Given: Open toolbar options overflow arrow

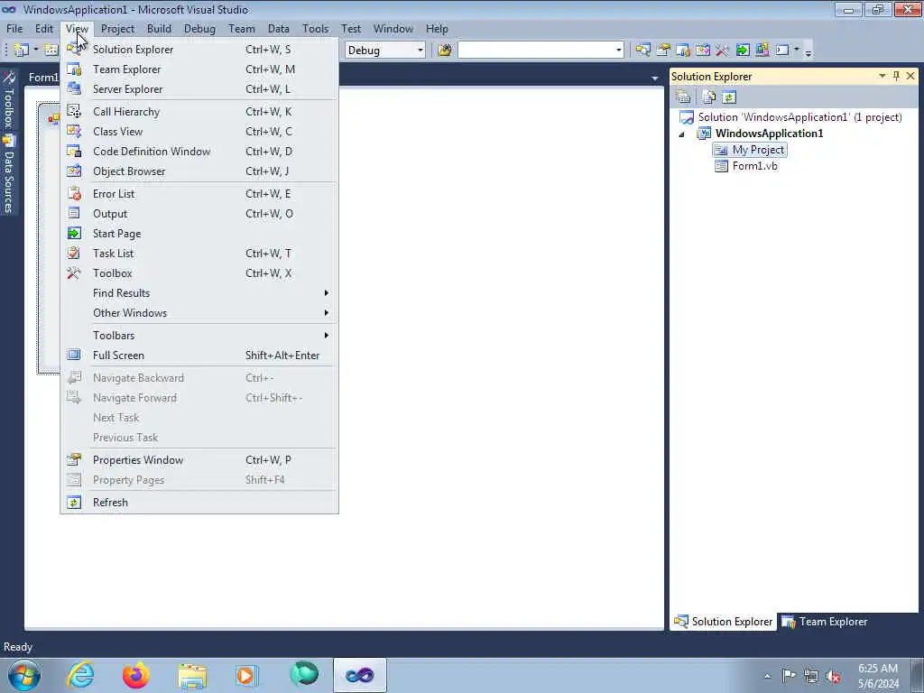Looking at the screenshot, I should click(x=808, y=51).
